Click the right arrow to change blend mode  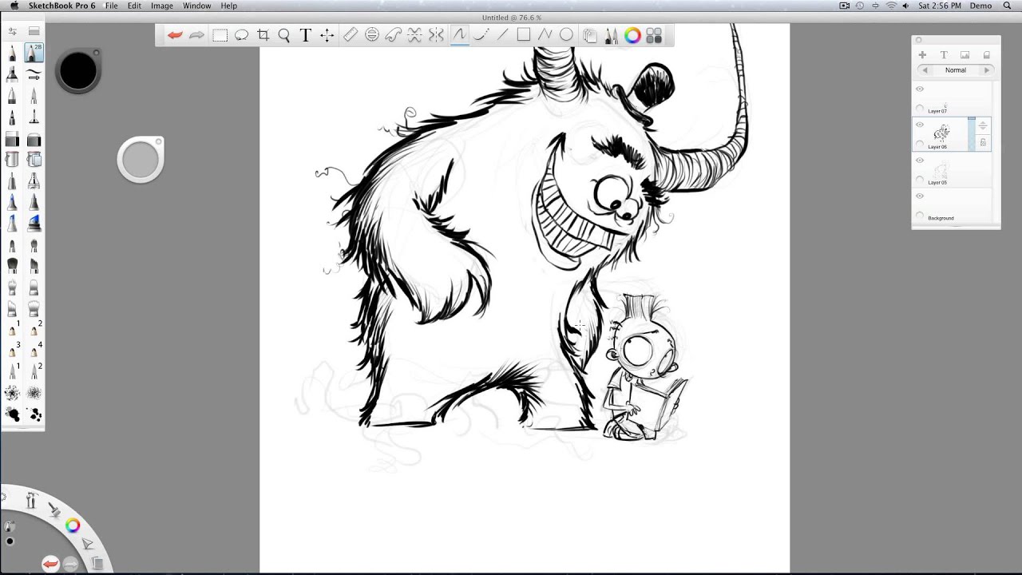pyautogui.click(x=987, y=70)
